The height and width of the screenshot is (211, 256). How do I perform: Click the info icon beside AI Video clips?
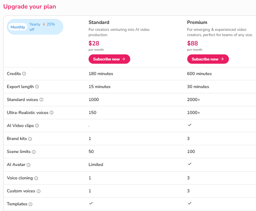pos(37,126)
